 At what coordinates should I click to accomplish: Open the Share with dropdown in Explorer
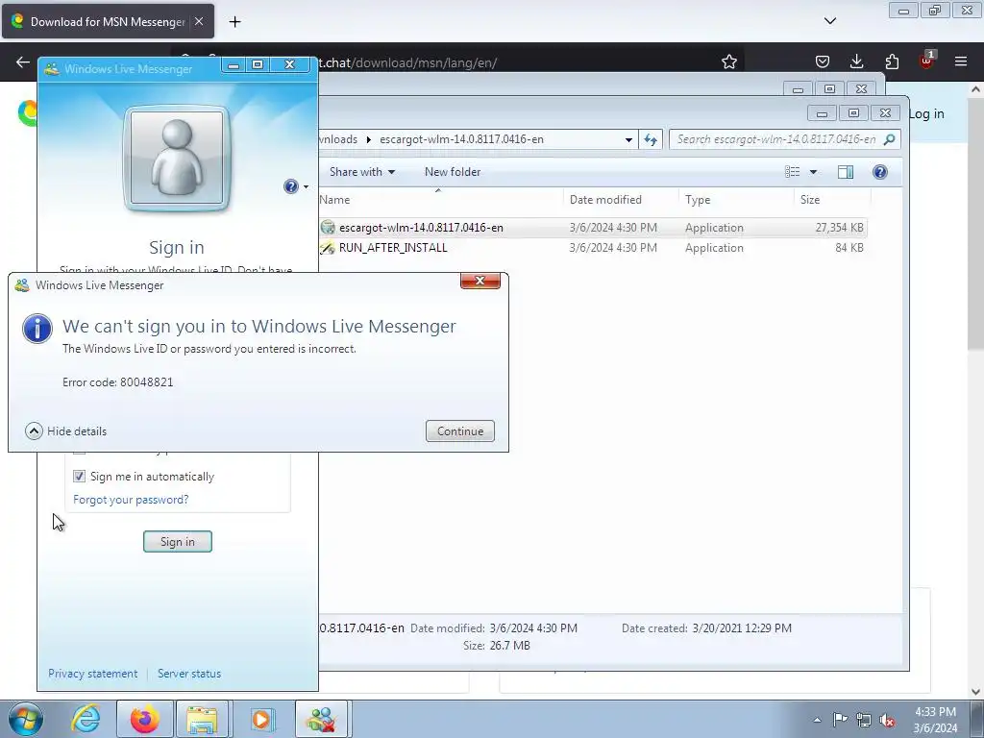[362, 172]
